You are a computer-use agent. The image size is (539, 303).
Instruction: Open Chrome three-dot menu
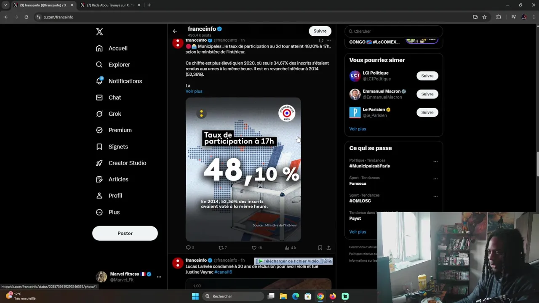[x=533, y=17]
